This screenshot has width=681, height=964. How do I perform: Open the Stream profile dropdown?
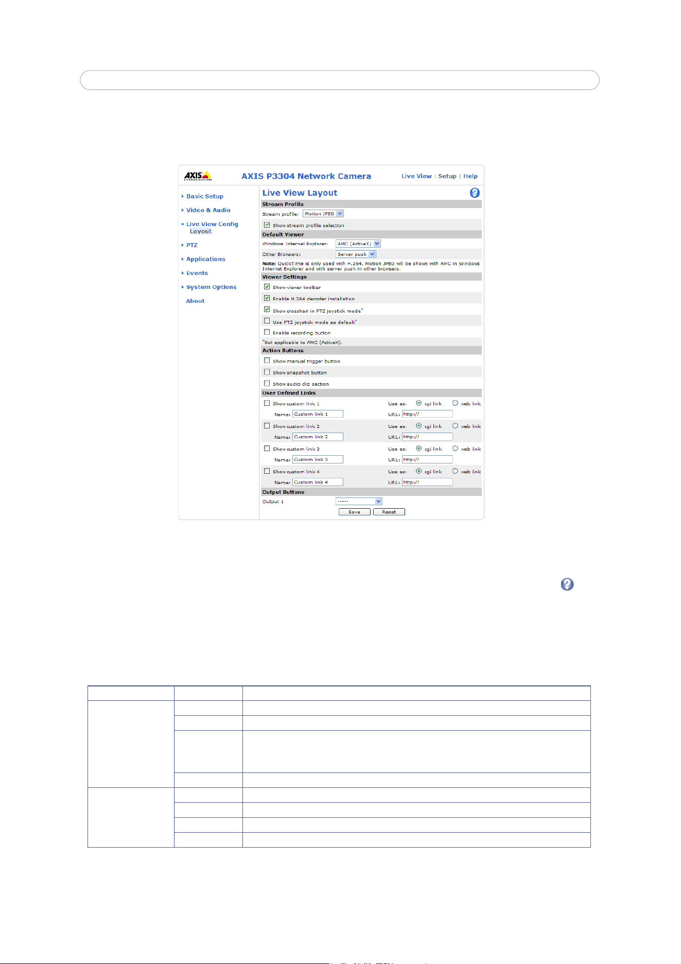[323, 214]
